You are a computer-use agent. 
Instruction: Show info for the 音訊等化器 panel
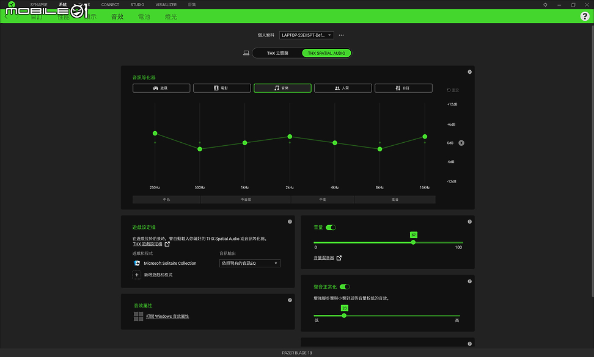click(470, 72)
